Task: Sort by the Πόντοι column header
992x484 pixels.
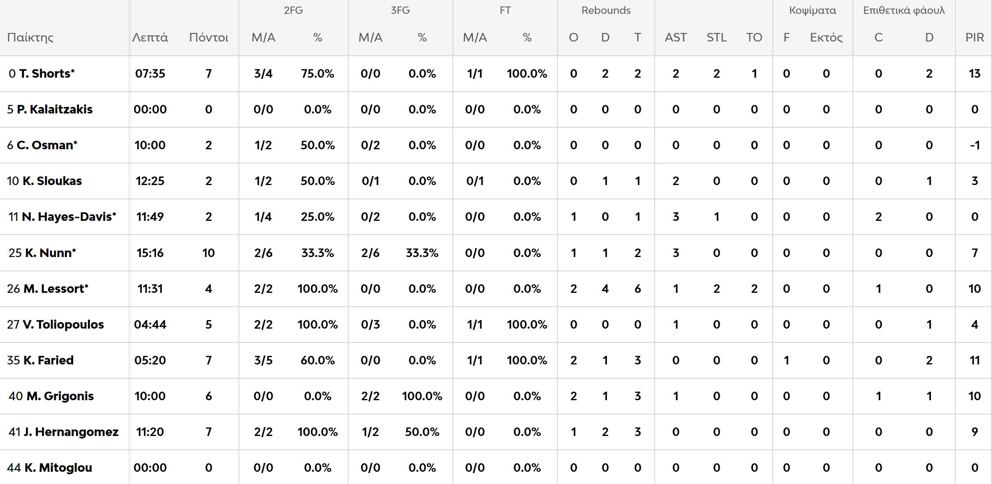Action: pos(209,37)
